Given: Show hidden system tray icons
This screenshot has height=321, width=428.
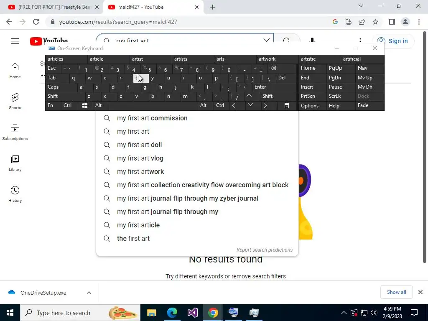Looking at the screenshot, I should [x=344, y=313].
